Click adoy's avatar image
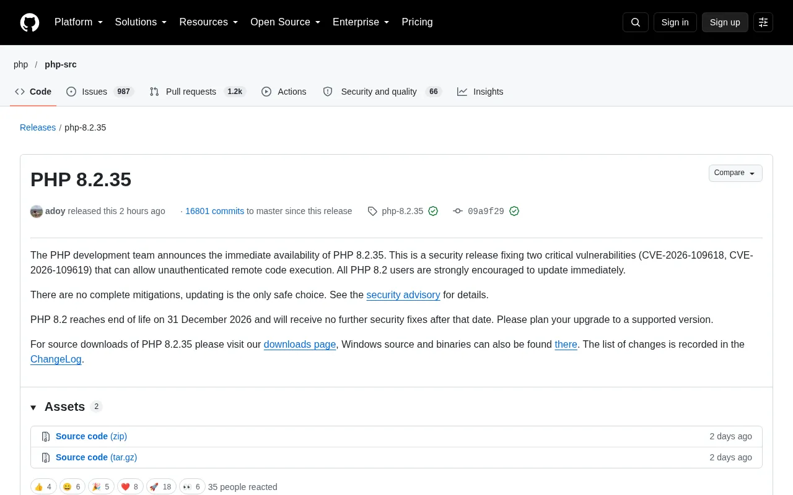 [x=37, y=211]
